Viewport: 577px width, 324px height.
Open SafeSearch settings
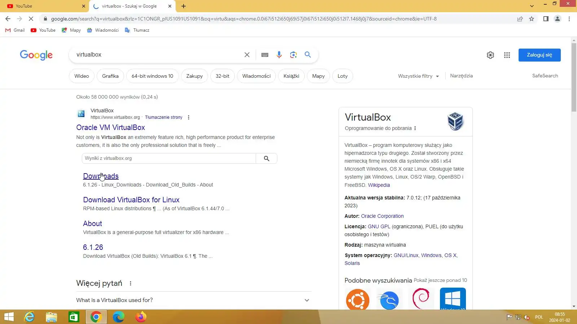[545, 76]
